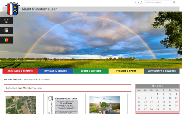
Task: Open the Leben & Wohnen menu
Action: 91,71
